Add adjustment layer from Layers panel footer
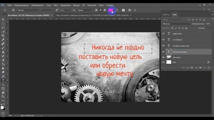The image size is (214, 120). (x=196, y=68)
